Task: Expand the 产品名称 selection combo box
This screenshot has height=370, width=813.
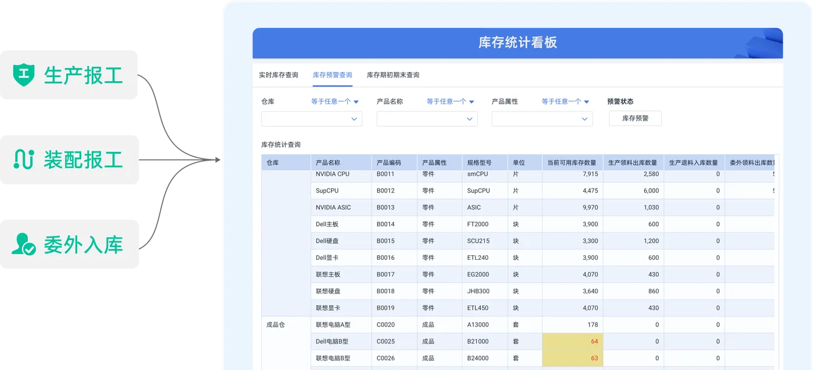Action: [427, 119]
